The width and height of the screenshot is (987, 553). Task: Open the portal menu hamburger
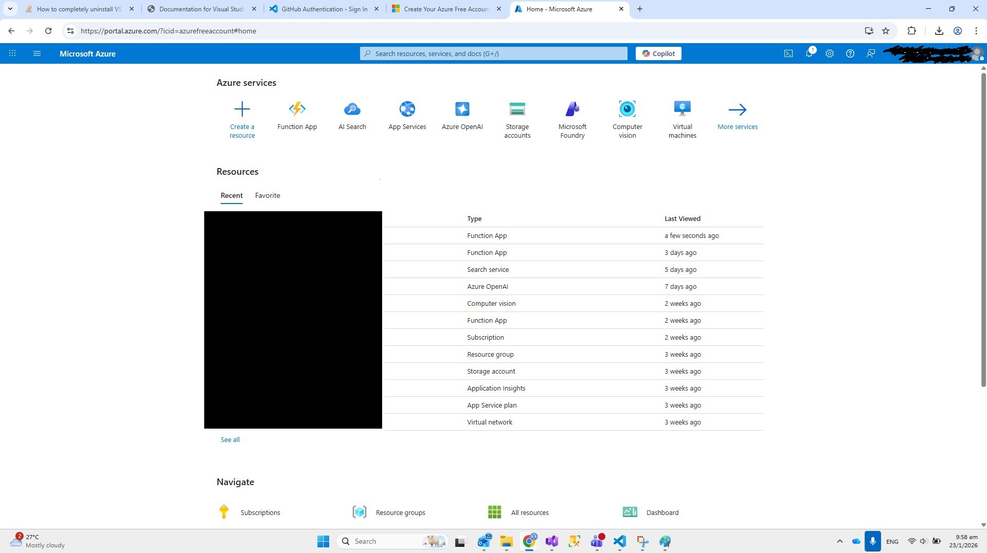click(37, 53)
